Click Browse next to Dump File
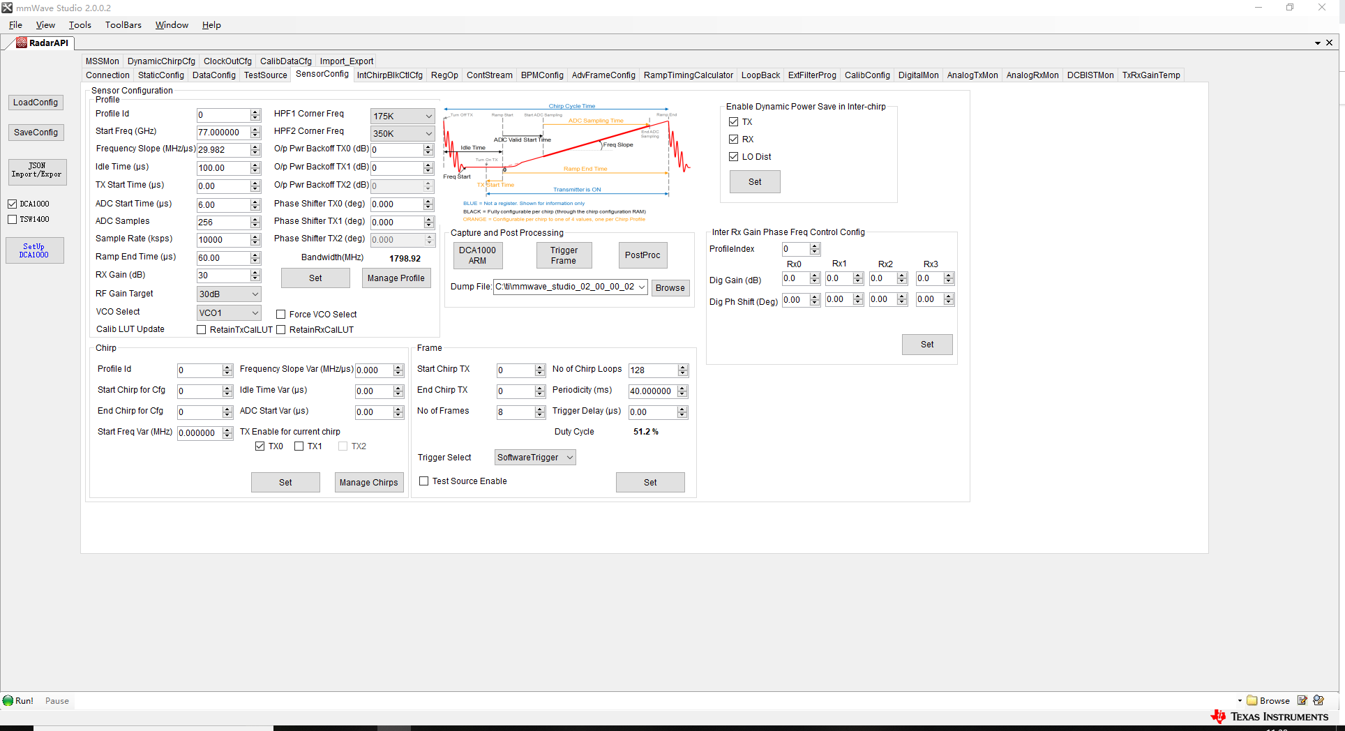The height and width of the screenshot is (731, 1345). 670,288
